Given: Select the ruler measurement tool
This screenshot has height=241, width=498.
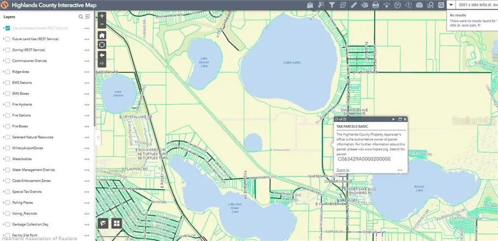Looking at the screenshot, I should (x=354, y=5).
